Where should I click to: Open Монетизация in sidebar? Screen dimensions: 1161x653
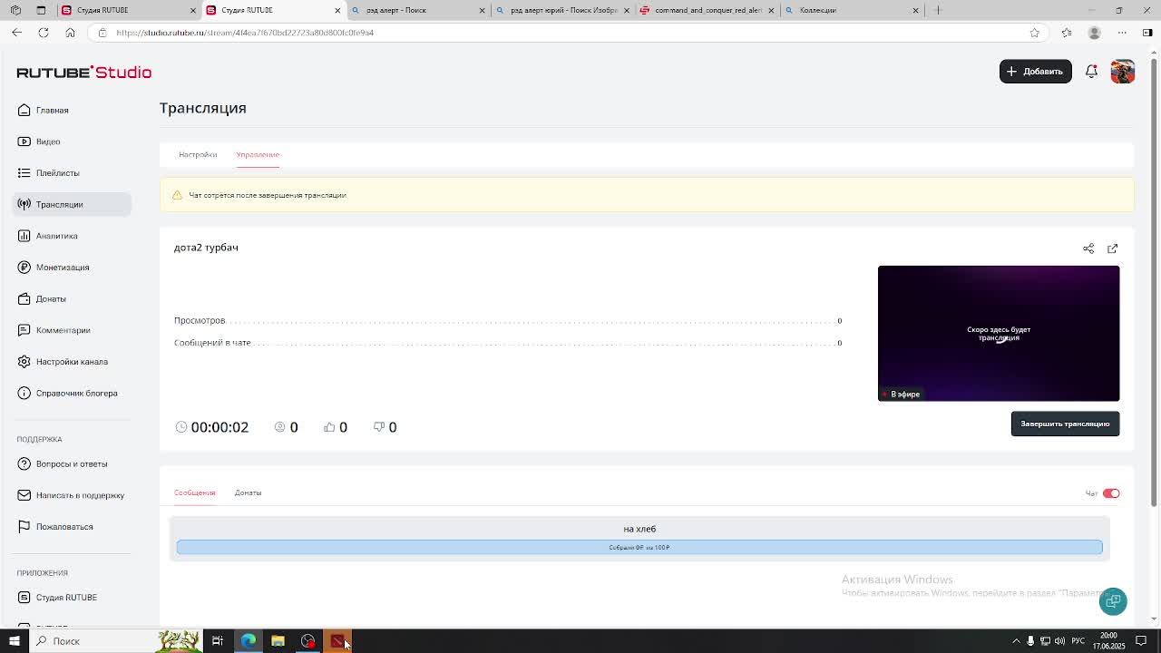72,267
